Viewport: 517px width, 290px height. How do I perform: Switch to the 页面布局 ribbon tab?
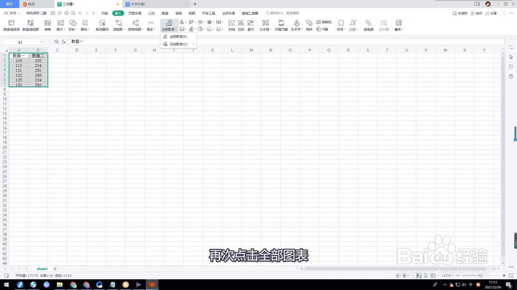135,13
